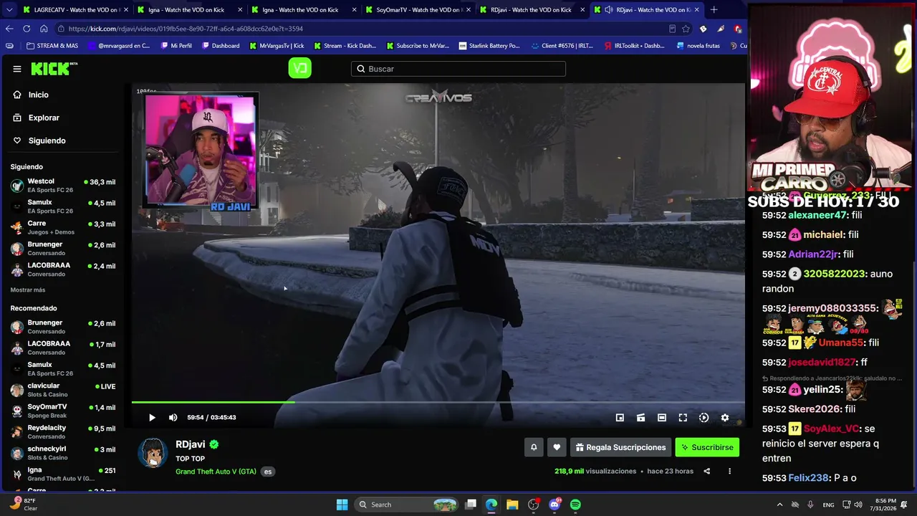Follow RDjavi with the heart button
Screen dimensions: 917x516
click(557, 447)
